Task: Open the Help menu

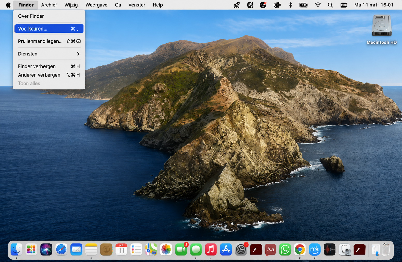Action: click(x=158, y=5)
